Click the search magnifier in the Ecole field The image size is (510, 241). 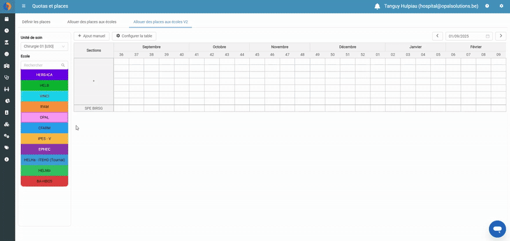click(63, 65)
